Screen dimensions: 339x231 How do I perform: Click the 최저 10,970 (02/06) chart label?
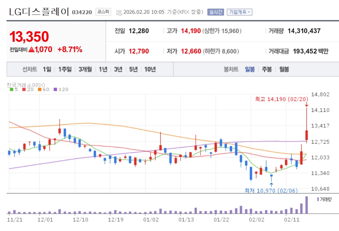(271, 191)
